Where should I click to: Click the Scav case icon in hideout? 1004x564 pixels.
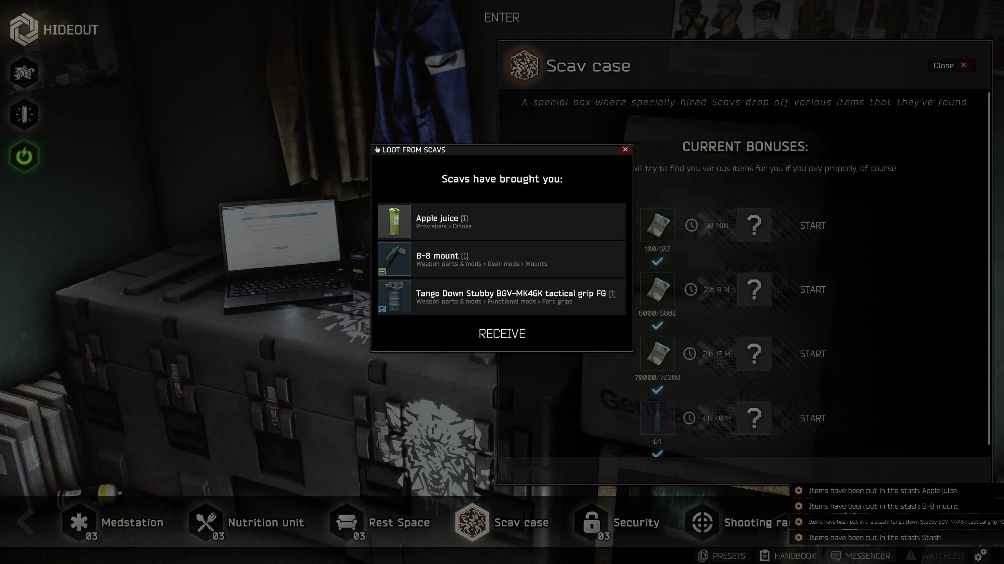[471, 522]
